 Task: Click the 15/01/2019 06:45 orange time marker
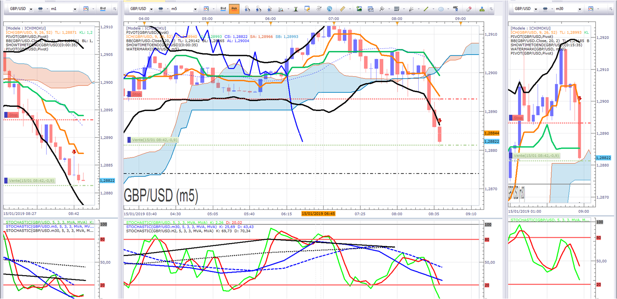(x=318, y=214)
